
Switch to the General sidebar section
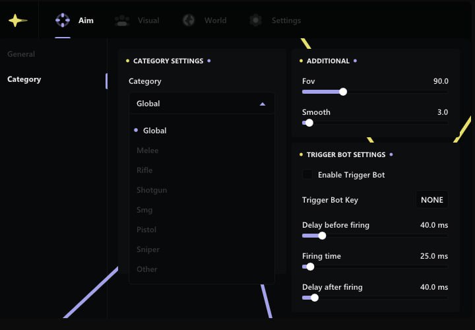tap(21, 54)
